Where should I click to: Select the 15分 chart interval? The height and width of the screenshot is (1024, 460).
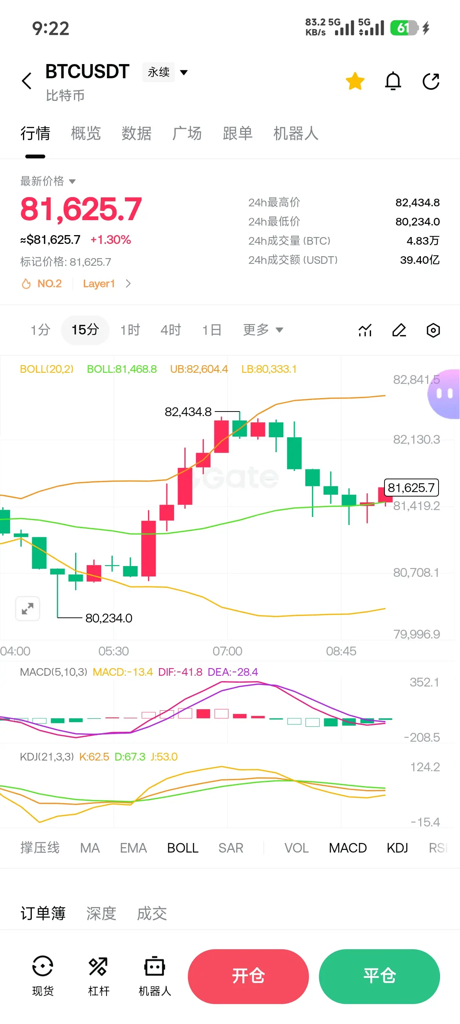pyautogui.click(x=85, y=330)
